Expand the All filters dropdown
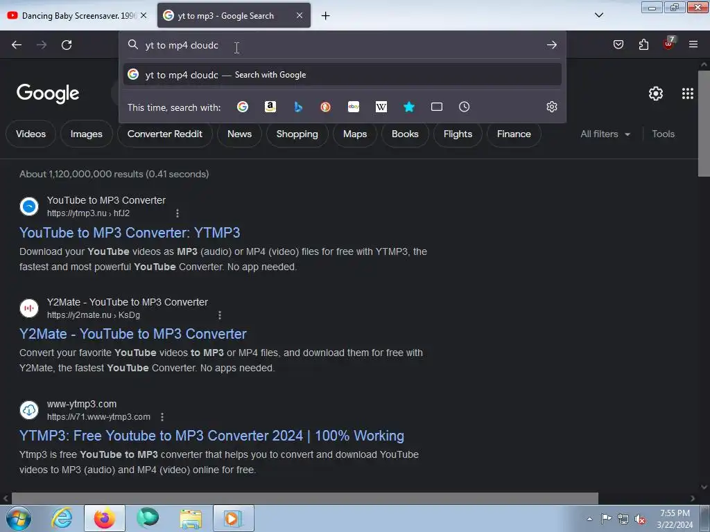This screenshot has height=532, width=710. (x=605, y=134)
